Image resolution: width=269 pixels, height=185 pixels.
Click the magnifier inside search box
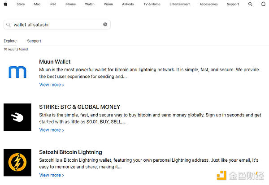(9, 25)
